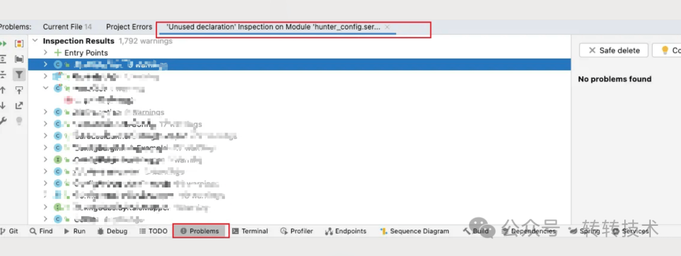This screenshot has height=256, width=681.
Task: Open the Sequence Diagram tool window
Action: tap(414, 231)
